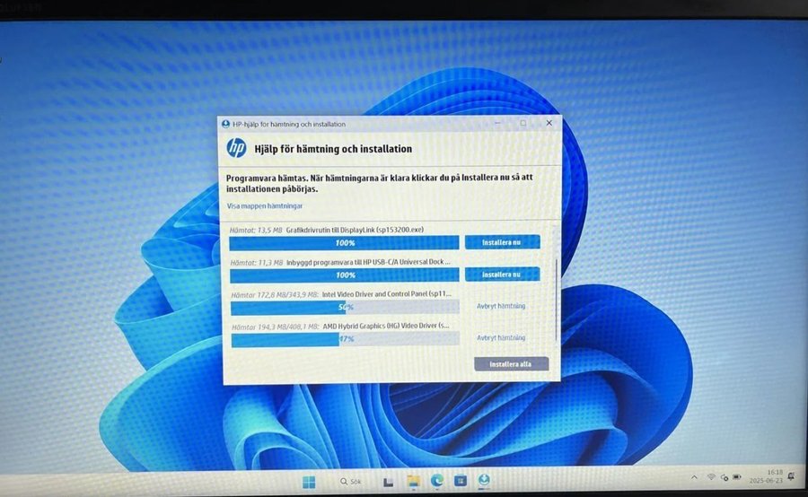
Task: Close the HP download assistant window
Action: tap(549, 123)
